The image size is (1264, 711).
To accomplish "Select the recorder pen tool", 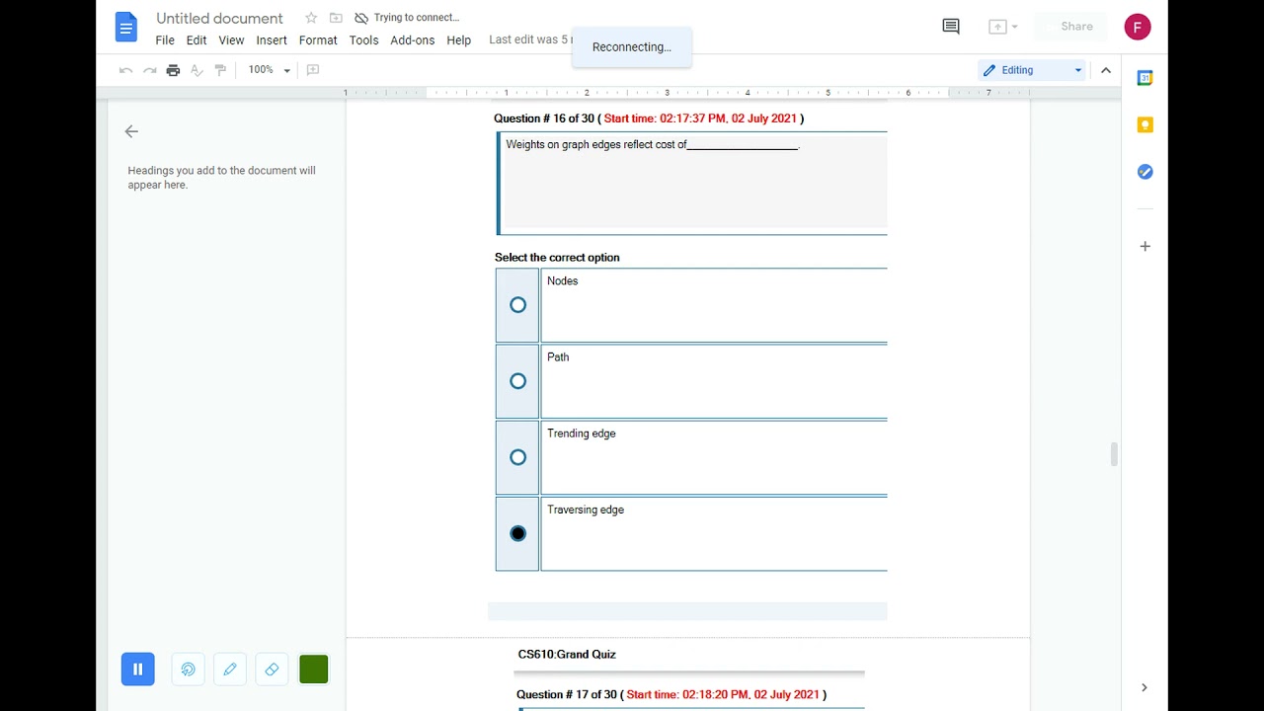I will 230,670.
